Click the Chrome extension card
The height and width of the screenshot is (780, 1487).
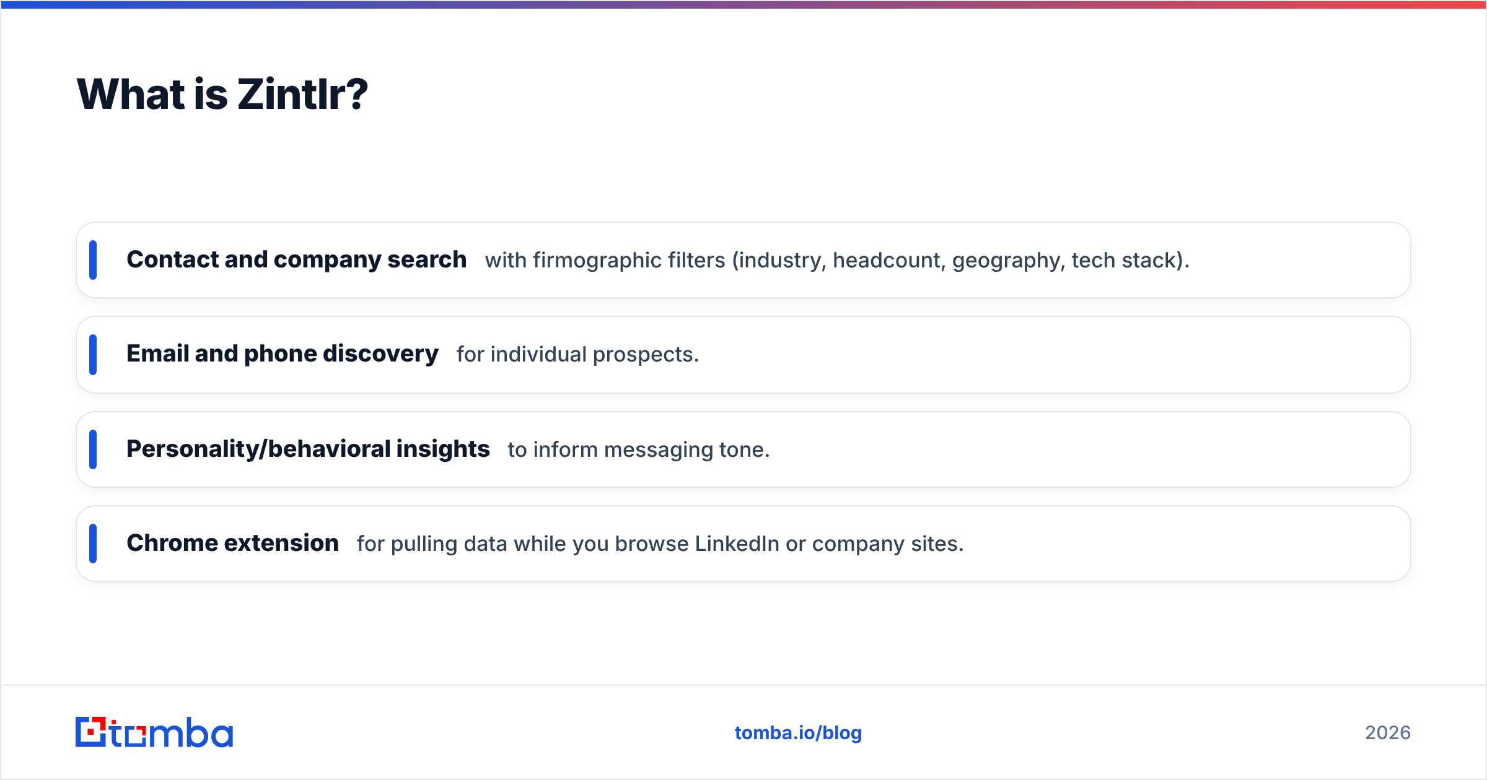point(743,544)
